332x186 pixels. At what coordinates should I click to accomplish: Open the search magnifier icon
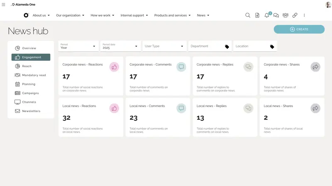(248, 15)
